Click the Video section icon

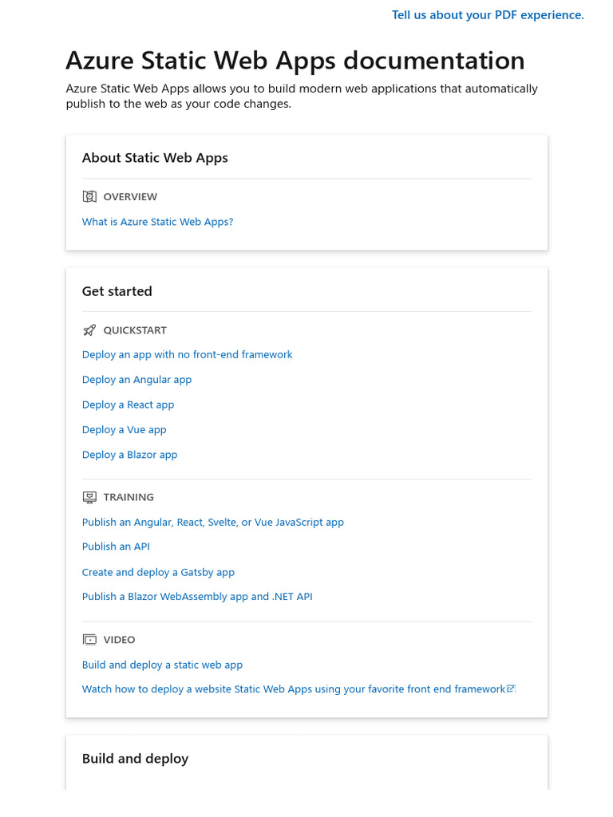89,640
